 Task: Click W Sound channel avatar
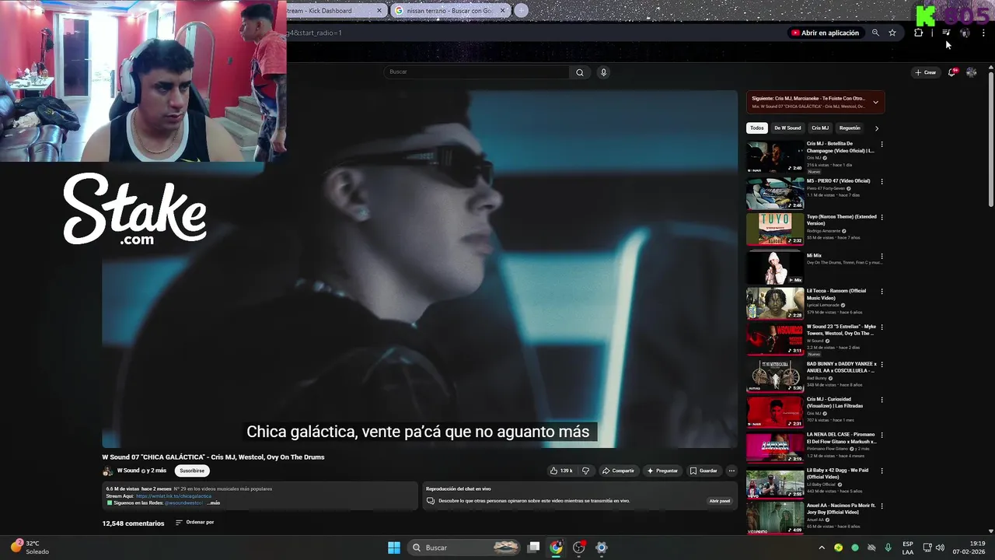click(x=108, y=471)
